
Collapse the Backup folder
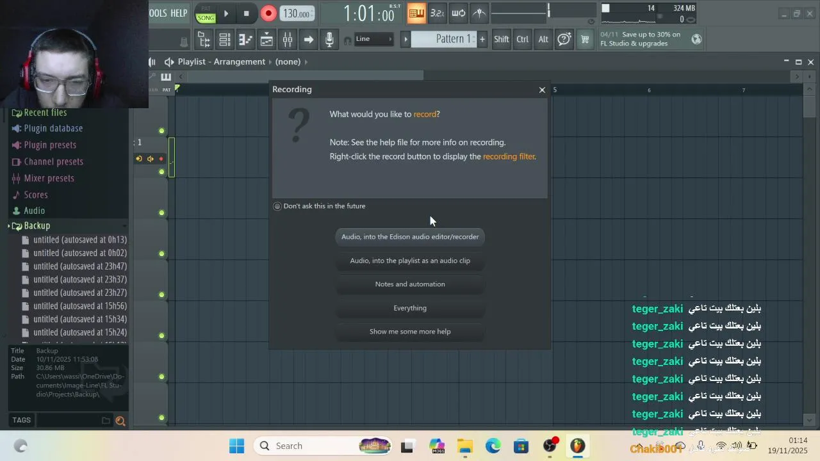click(x=37, y=225)
